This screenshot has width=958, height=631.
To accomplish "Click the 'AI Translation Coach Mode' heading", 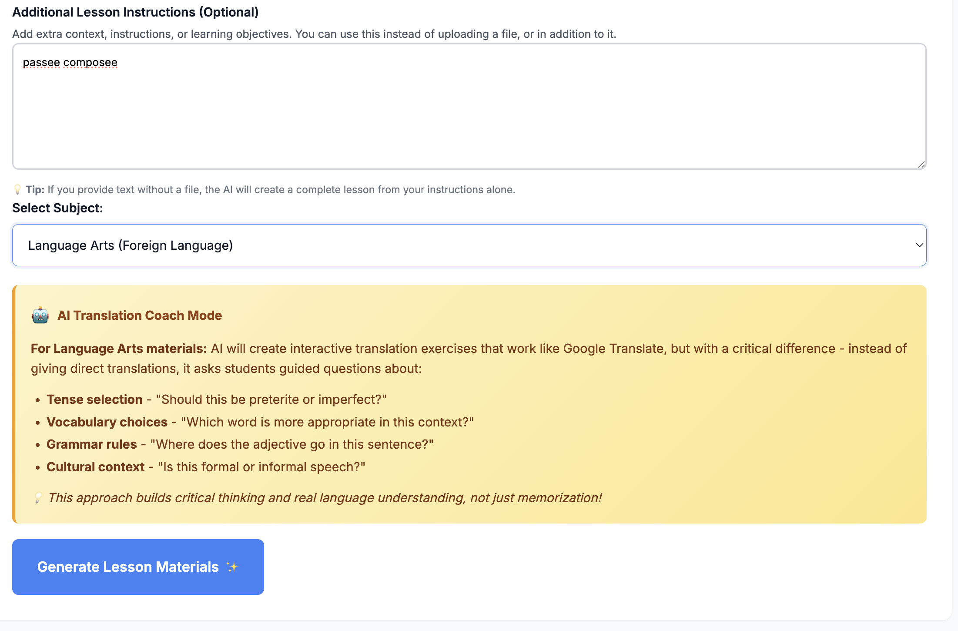I will coord(140,315).
